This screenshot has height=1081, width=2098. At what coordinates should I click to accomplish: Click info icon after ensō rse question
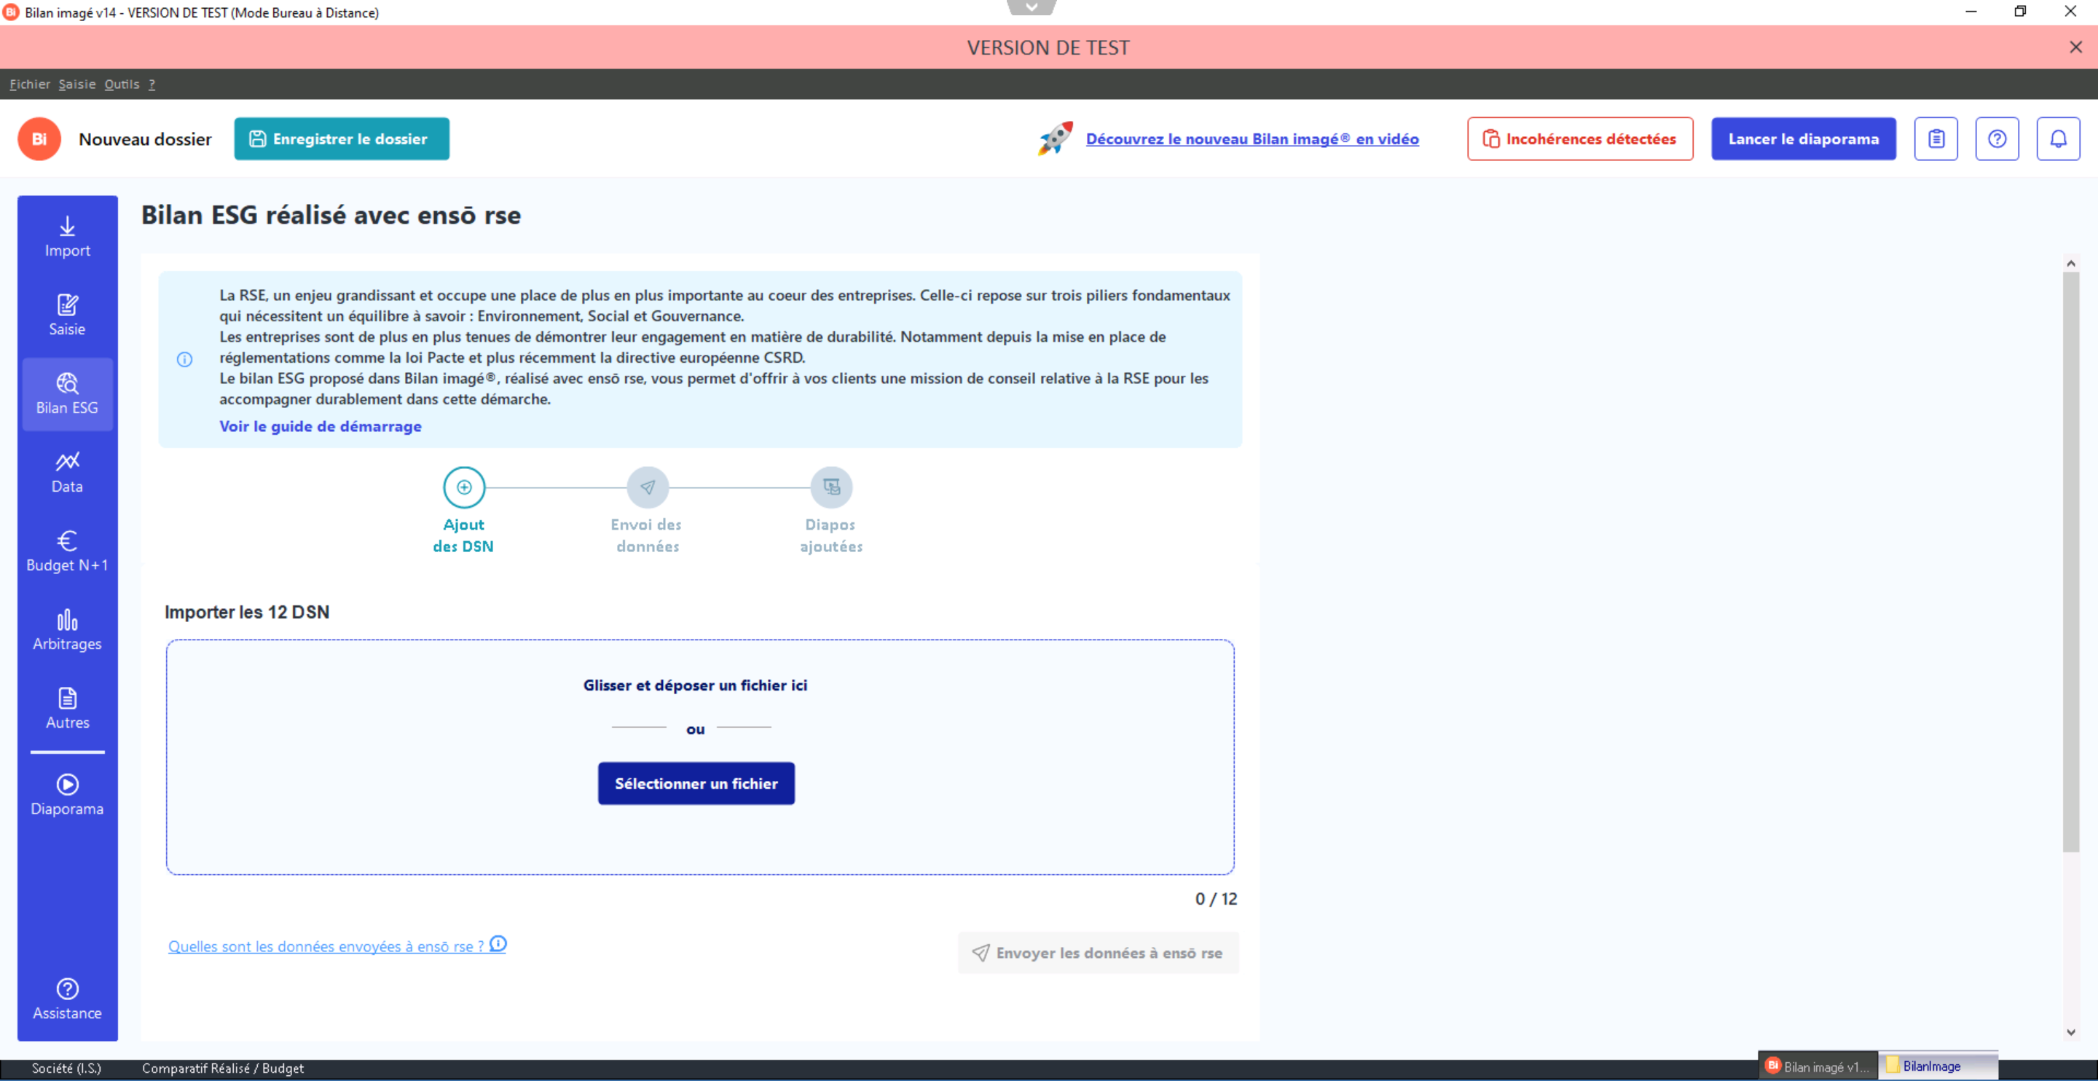point(498,943)
